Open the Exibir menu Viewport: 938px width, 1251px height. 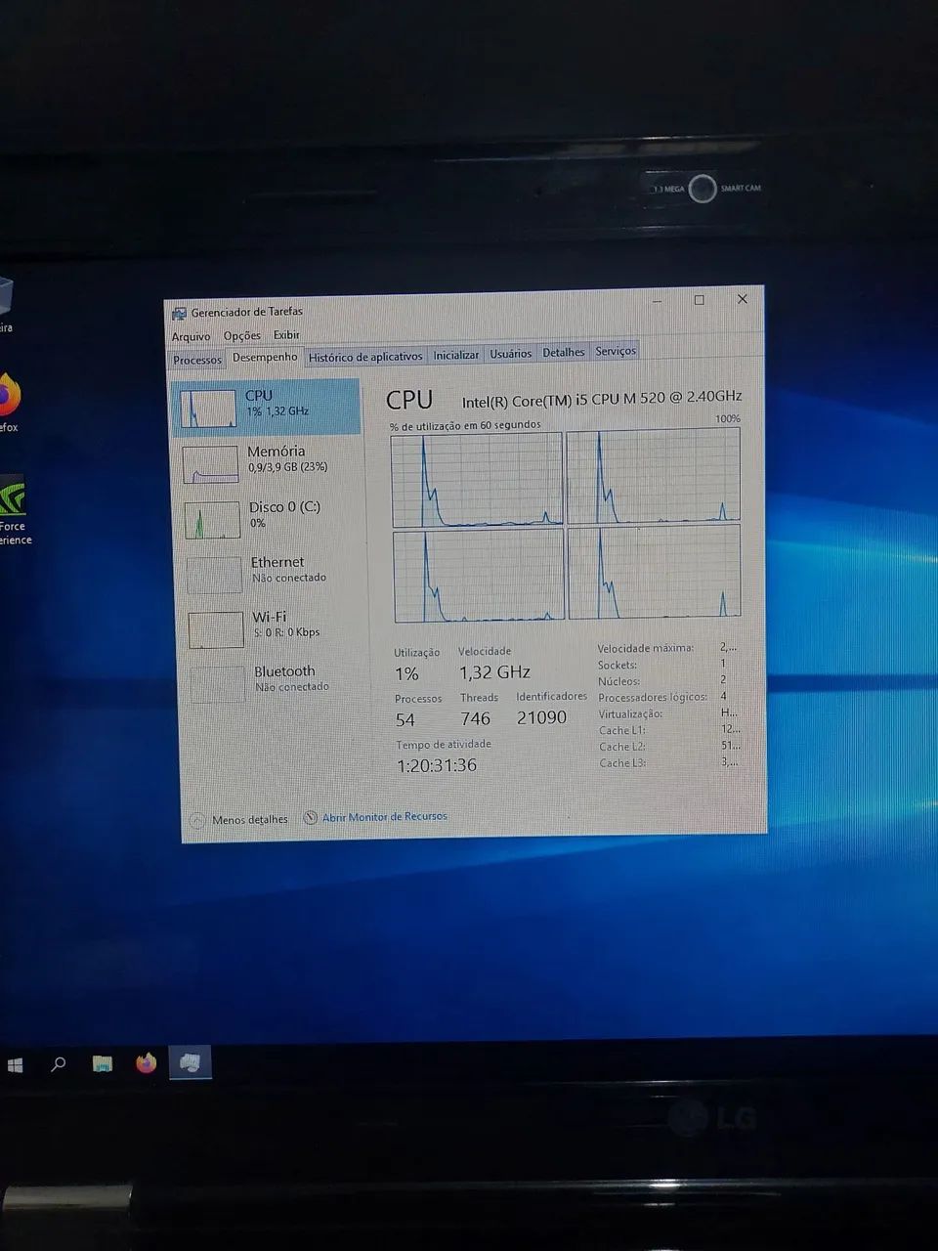click(285, 335)
